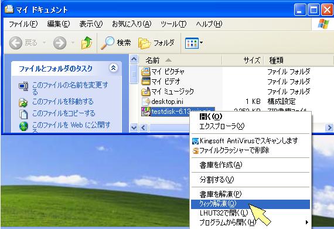
Task: Click このファイルを移動する link
Action: (x=63, y=102)
